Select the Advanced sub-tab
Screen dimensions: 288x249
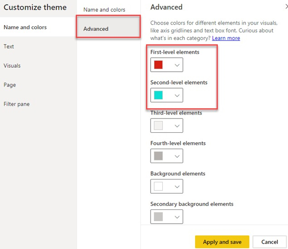pyautogui.click(x=96, y=29)
